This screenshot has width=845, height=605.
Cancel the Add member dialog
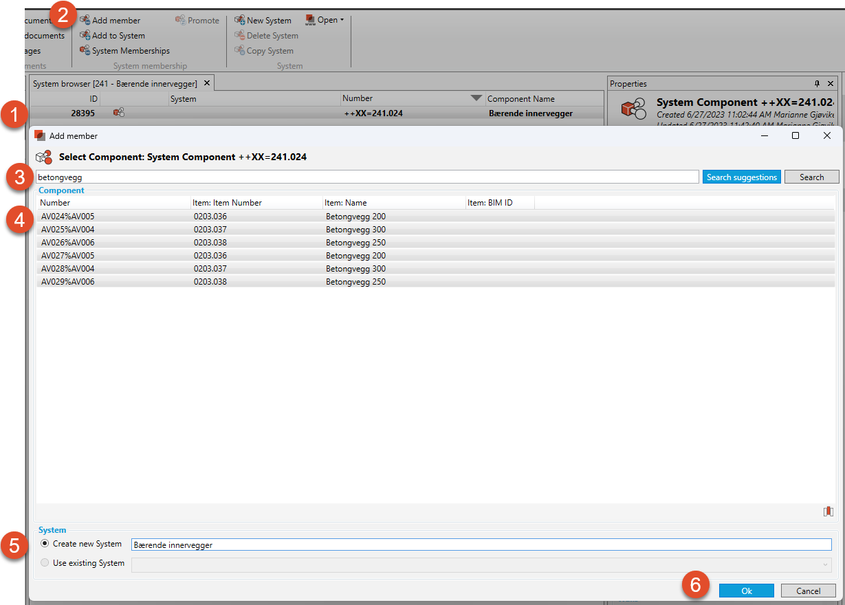tap(809, 591)
